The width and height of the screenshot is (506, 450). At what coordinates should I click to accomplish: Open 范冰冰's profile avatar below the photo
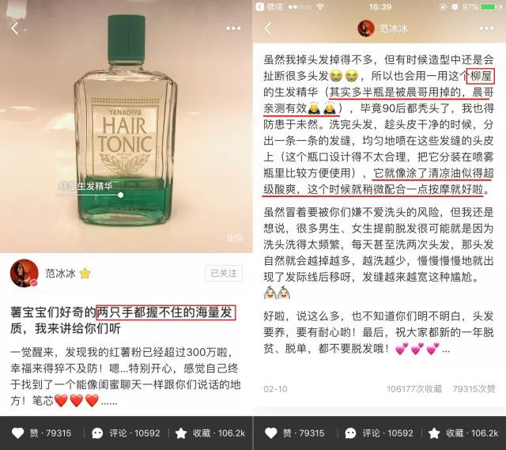[25, 273]
